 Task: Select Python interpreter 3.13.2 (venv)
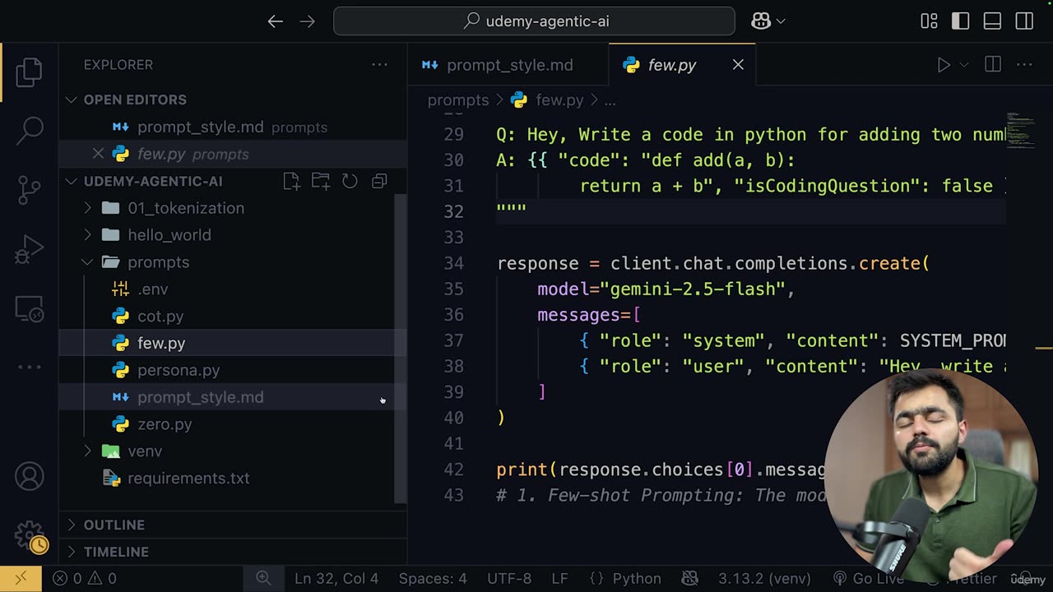pos(764,578)
